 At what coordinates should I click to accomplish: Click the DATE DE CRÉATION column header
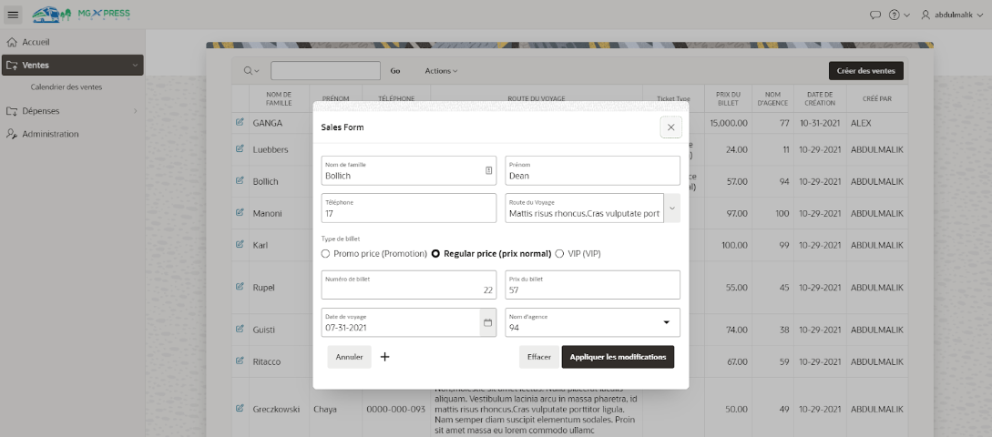pos(820,98)
